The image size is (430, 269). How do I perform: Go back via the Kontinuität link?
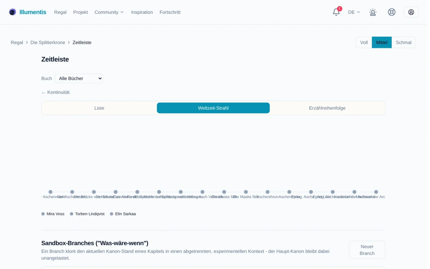55,92
